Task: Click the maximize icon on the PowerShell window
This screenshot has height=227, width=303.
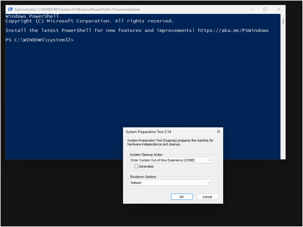Action: (x=265, y=9)
